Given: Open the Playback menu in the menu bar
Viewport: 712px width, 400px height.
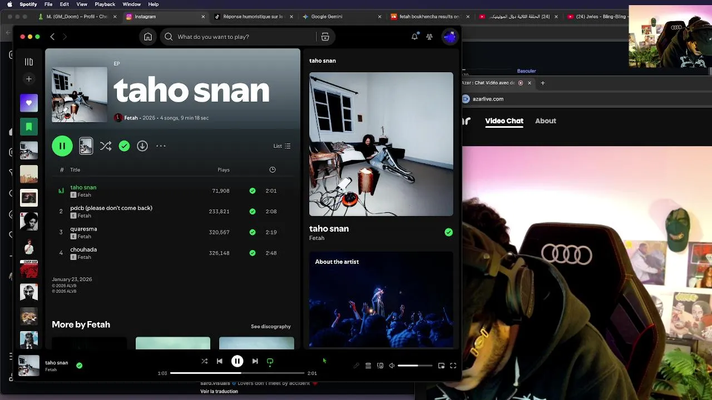Looking at the screenshot, I should tap(105, 4).
